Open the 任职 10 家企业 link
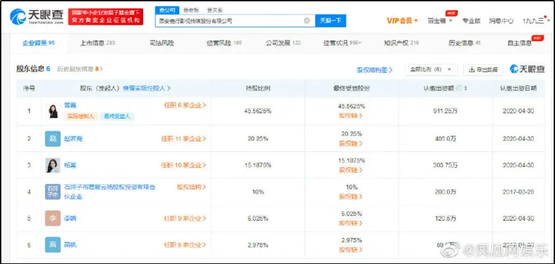Screen dimensions: 555x264 (x=184, y=165)
